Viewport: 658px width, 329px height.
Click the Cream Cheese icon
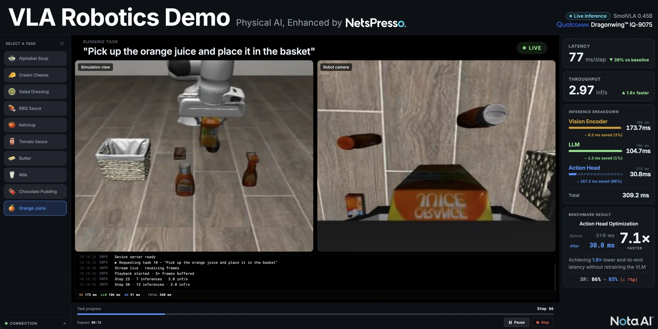point(12,75)
